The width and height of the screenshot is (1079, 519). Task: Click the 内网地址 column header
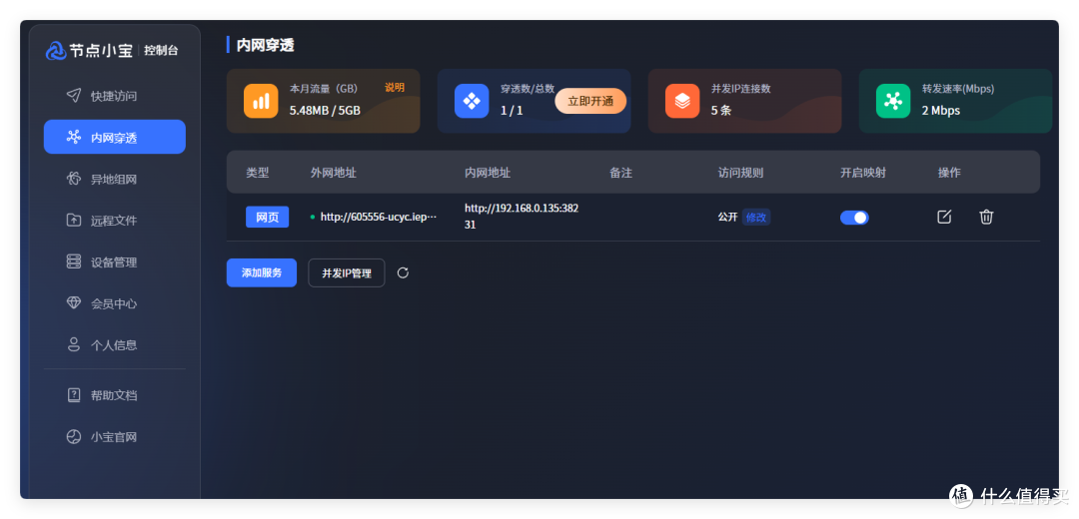pyautogui.click(x=488, y=173)
